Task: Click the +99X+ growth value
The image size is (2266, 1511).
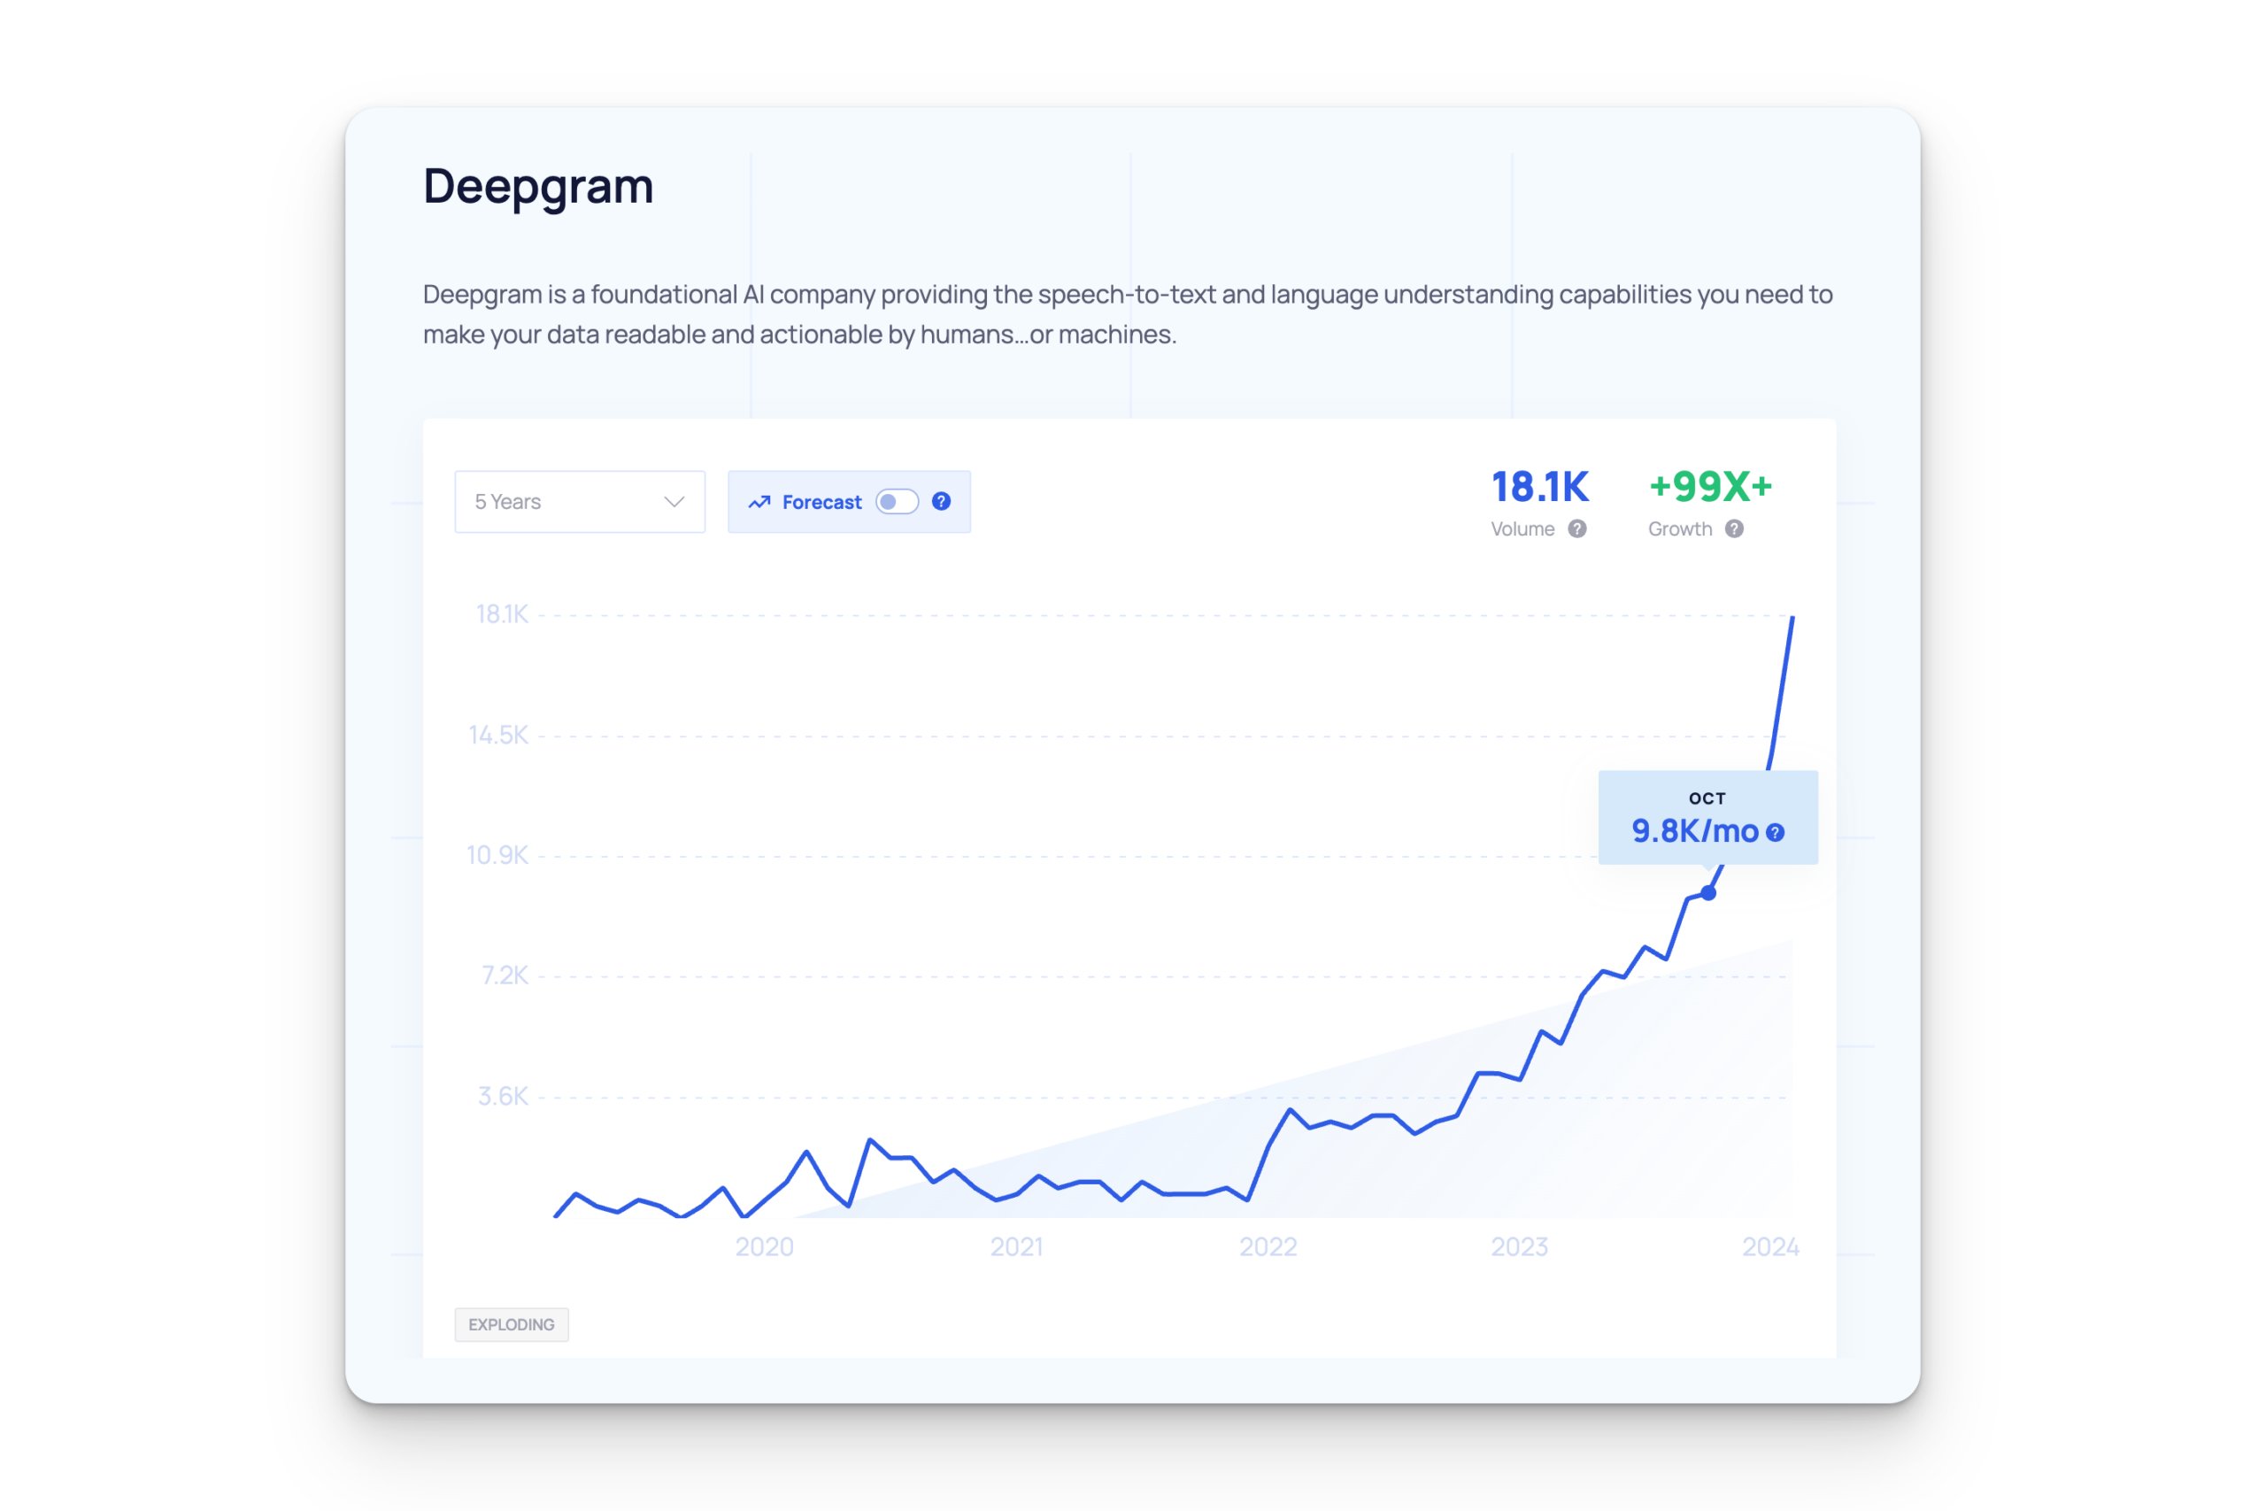Action: click(1710, 487)
